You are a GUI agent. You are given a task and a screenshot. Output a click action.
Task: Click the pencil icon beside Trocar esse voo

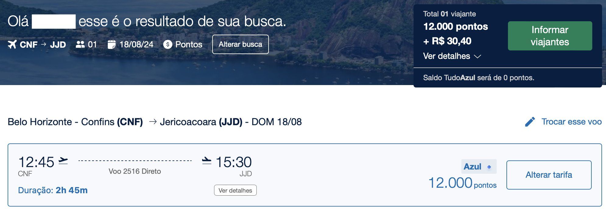click(x=530, y=122)
